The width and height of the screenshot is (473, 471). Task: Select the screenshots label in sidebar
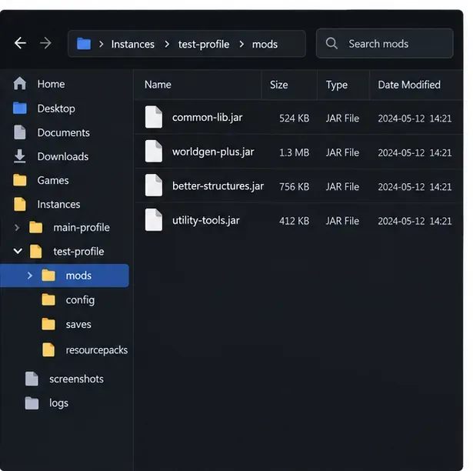tap(76, 379)
